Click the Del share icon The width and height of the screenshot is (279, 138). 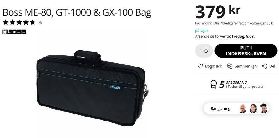click(264, 66)
